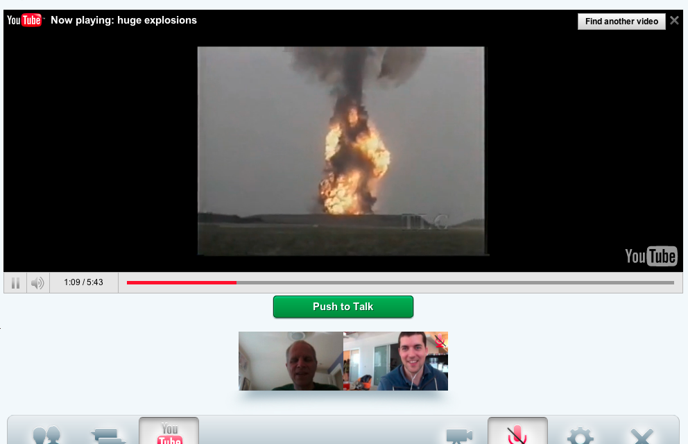Toggle the video camera icon

click(459, 436)
